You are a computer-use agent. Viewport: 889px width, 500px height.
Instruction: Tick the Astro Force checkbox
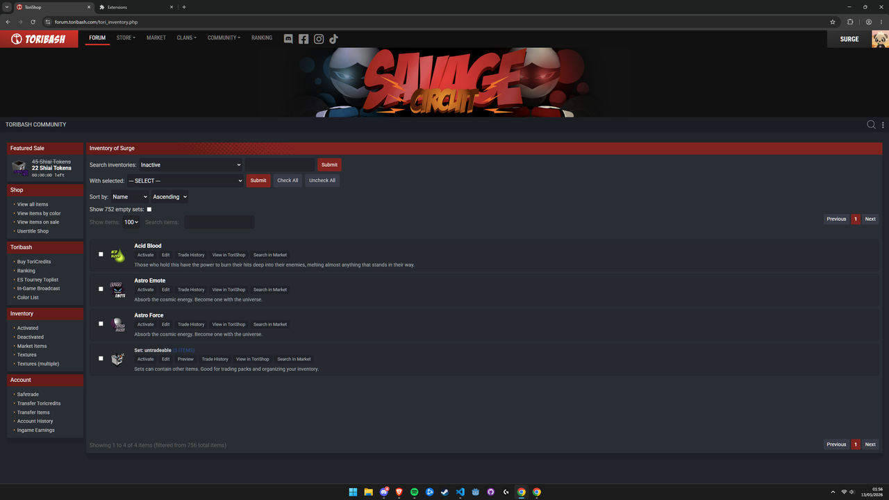click(101, 324)
